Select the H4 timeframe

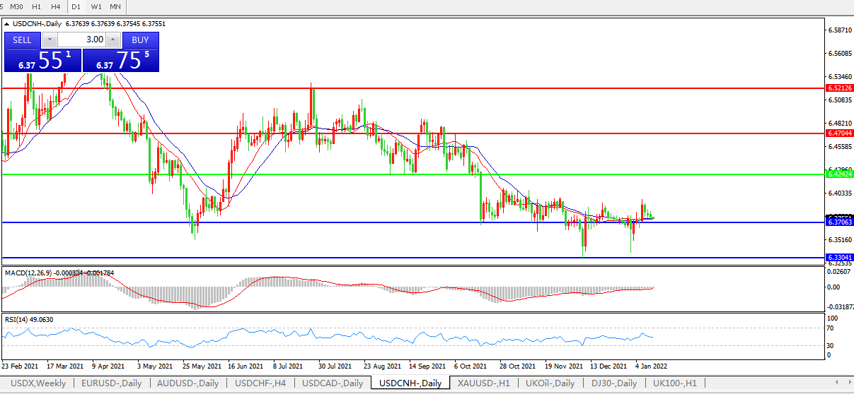pos(55,6)
